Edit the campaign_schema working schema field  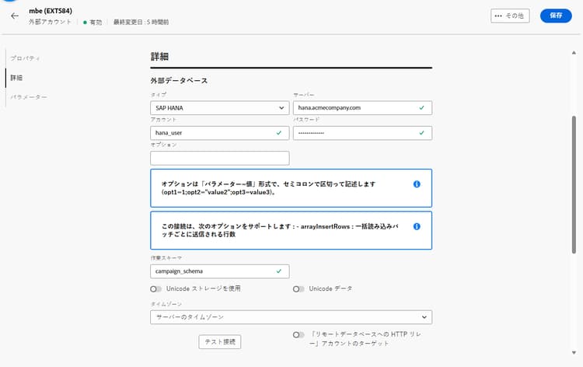tap(220, 271)
